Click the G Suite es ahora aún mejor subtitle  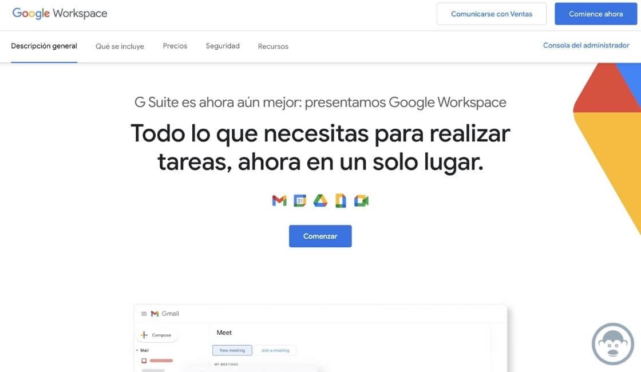[320, 102]
